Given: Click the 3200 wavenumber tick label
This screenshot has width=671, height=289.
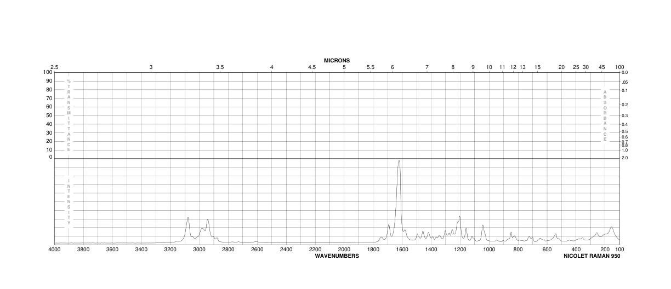Looking at the screenshot, I should click(170, 250).
